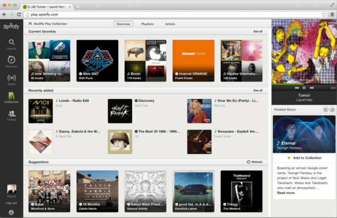Click the Frank Ocean name under Novacane
Image resolution: width=337 pixels, height=218 pixels.
pos(223,136)
